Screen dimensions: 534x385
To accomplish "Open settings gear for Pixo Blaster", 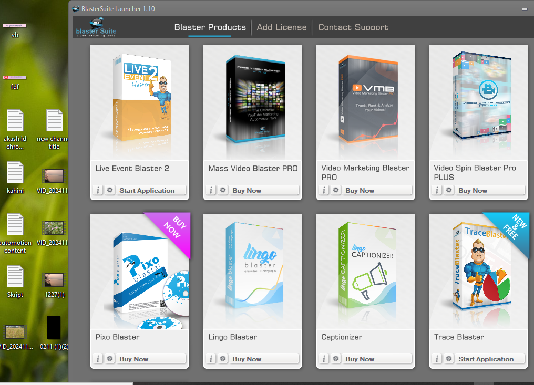I will click(x=110, y=358).
